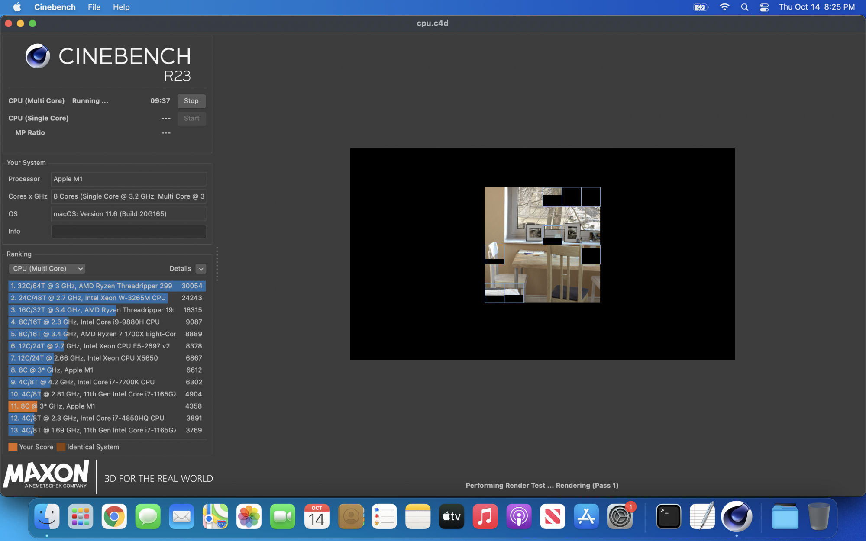
Task: Open the File menu
Action: pyautogui.click(x=94, y=7)
